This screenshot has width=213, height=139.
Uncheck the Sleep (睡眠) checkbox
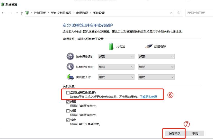tap(68, 102)
